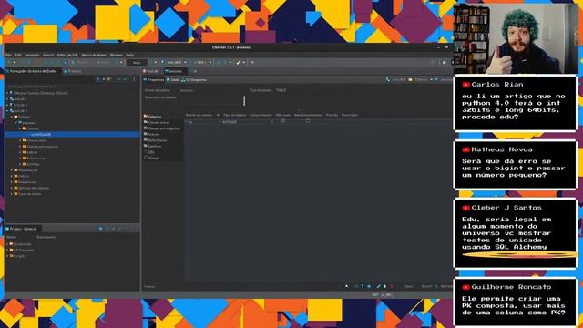Image resolution: width=583 pixels, height=328 pixels.
Task: Open the Navigate menu
Action: 32,55
